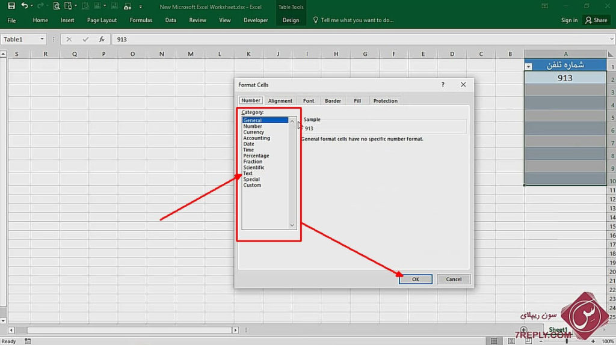Switch to Protection tab in Format Cells
Screen dimensions: 616x345
click(385, 101)
